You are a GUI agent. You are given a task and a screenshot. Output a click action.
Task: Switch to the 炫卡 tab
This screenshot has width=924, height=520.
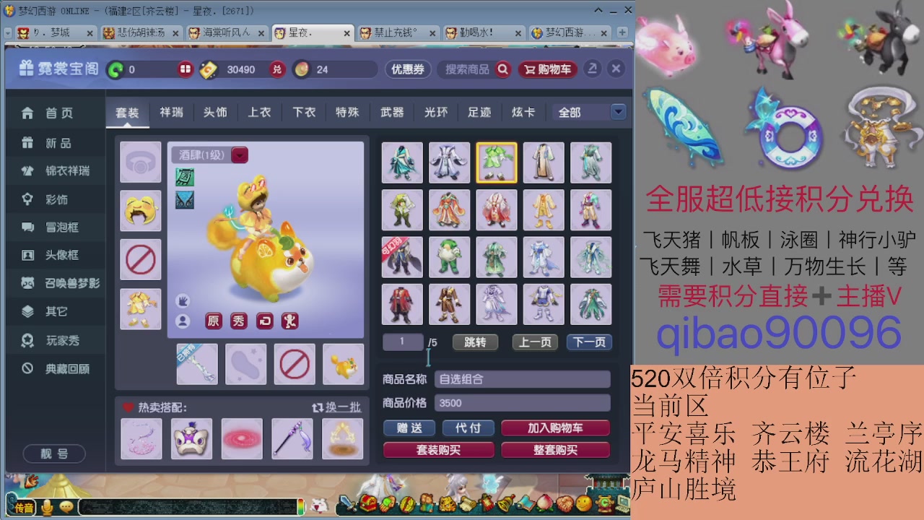tap(523, 112)
